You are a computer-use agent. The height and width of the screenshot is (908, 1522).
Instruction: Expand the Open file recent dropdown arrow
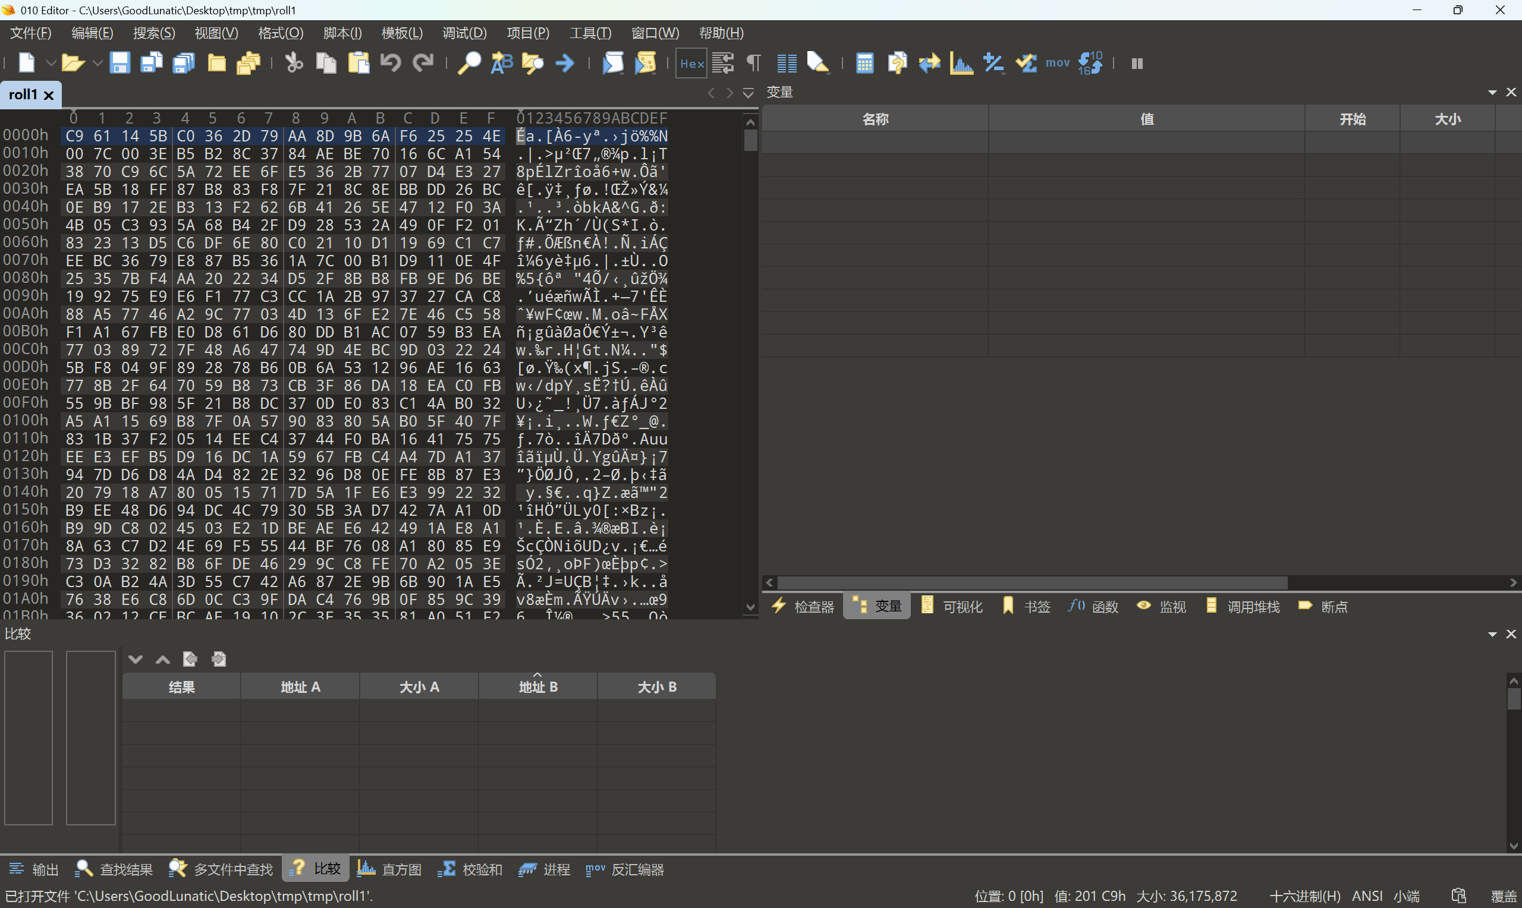click(x=98, y=63)
